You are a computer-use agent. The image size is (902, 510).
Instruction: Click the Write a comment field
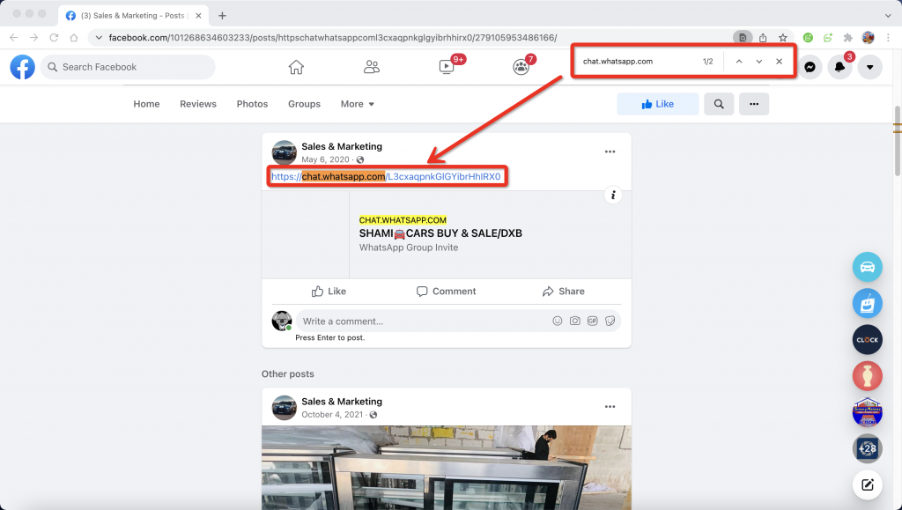tap(423, 321)
